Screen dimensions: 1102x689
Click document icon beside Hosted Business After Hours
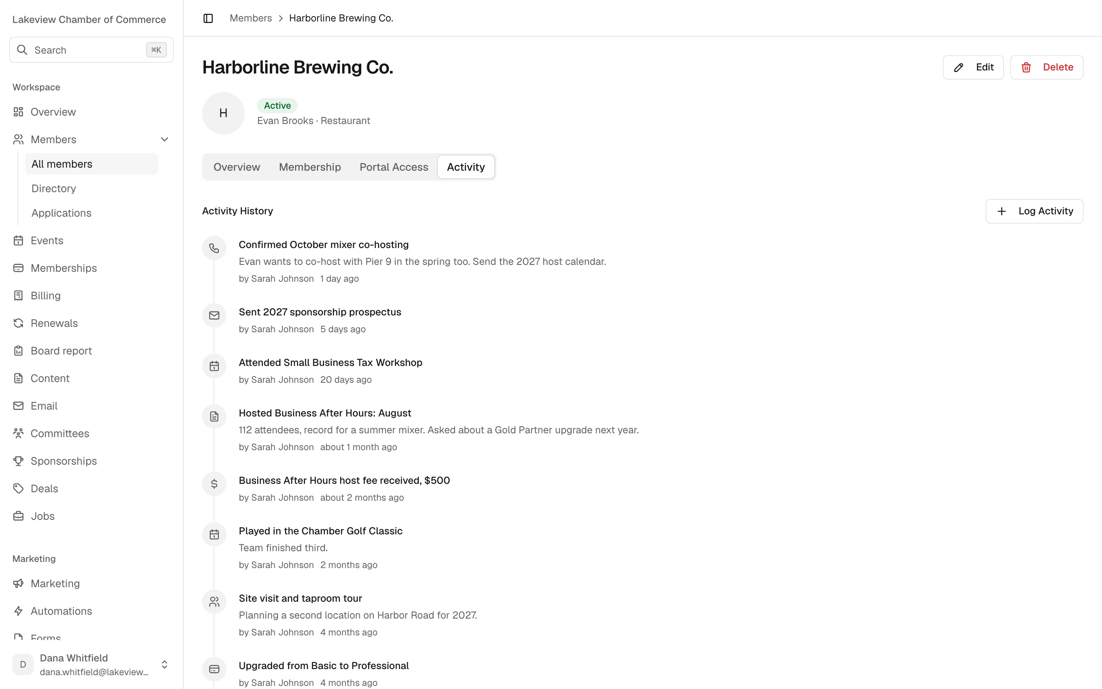pyautogui.click(x=214, y=416)
